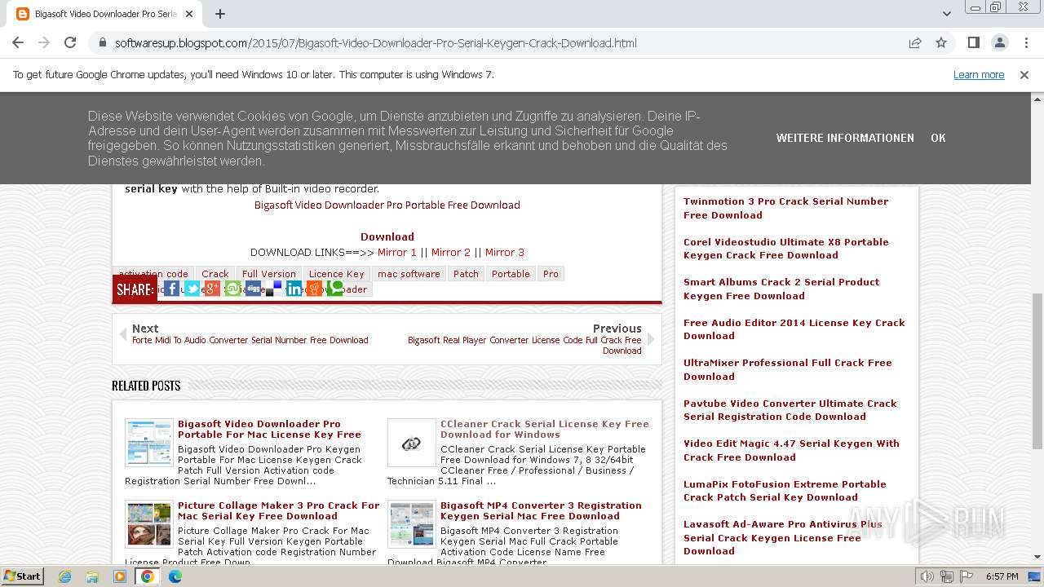
Task: Open Free Audio Editor 2014 sidebar link
Action: point(794,329)
